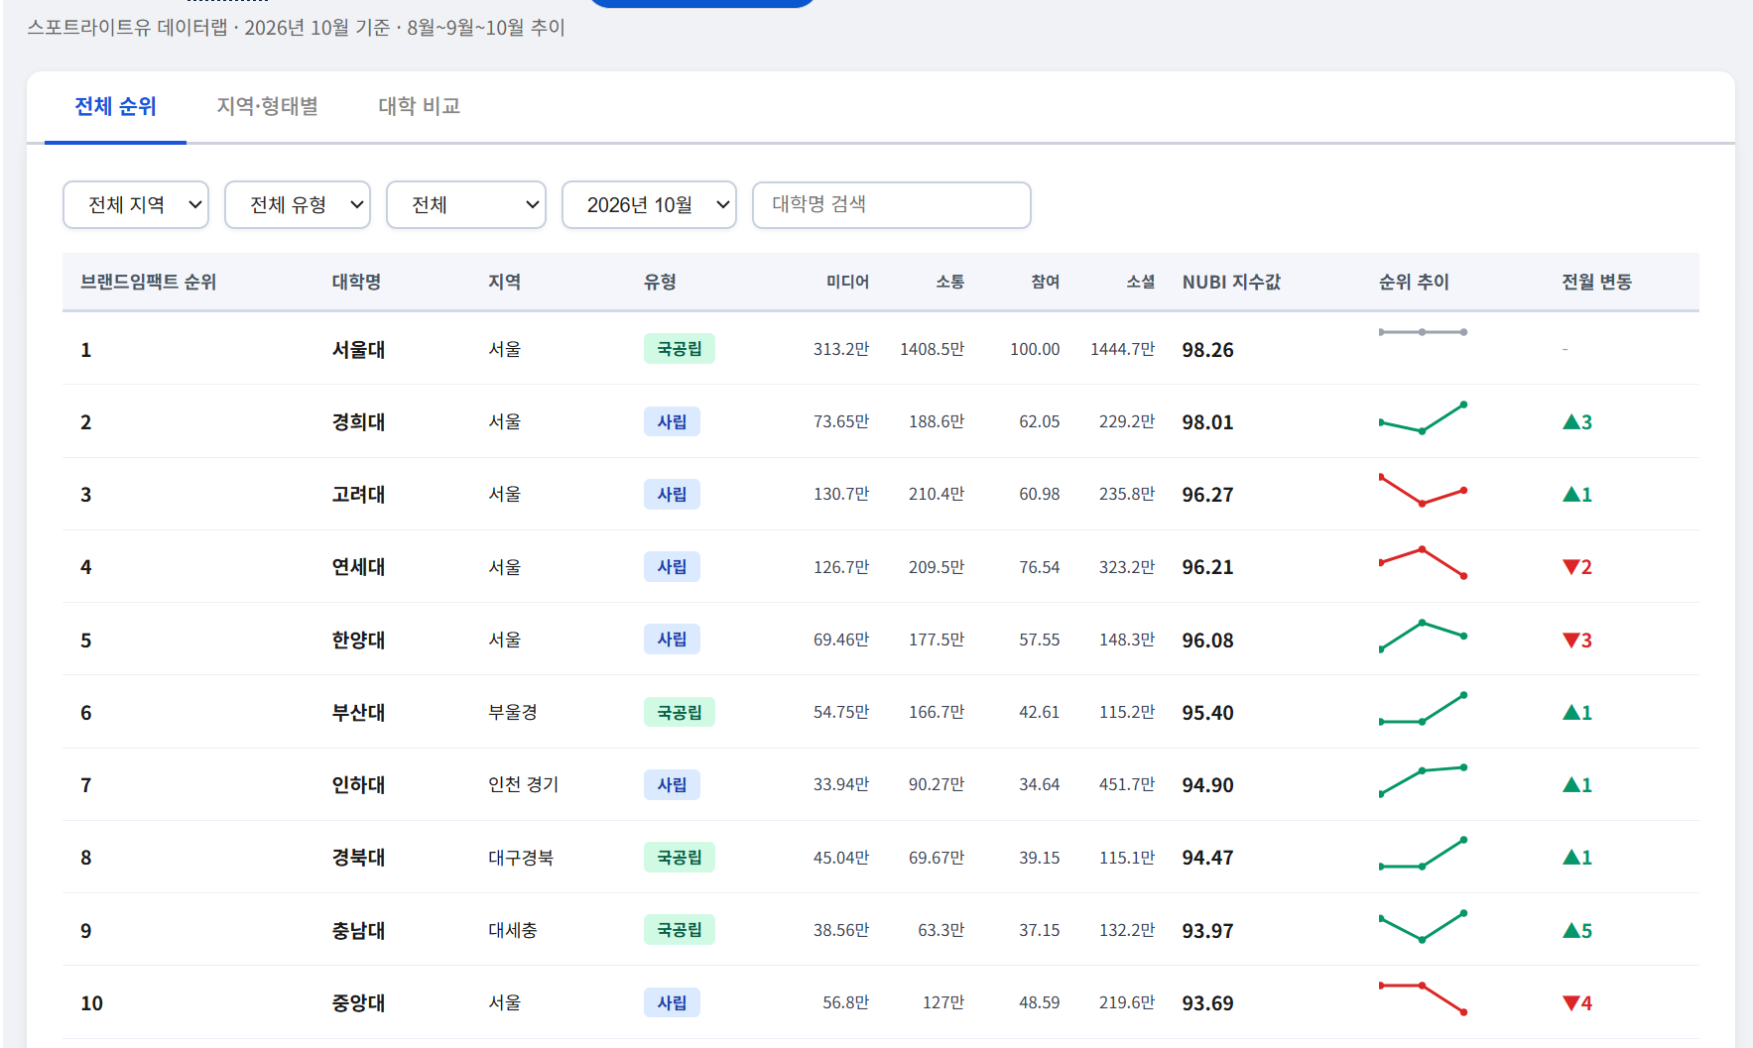The height and width of the screenshot is (1048, 1753).
Task: Select university name 고려대
Action: (358, 495)
